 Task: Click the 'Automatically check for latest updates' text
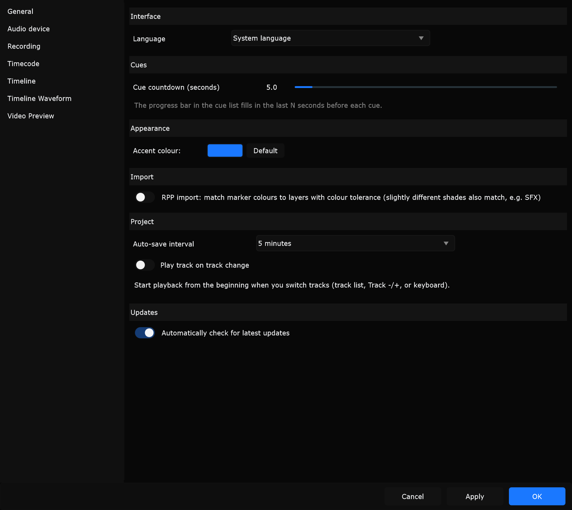pos(225,333)
